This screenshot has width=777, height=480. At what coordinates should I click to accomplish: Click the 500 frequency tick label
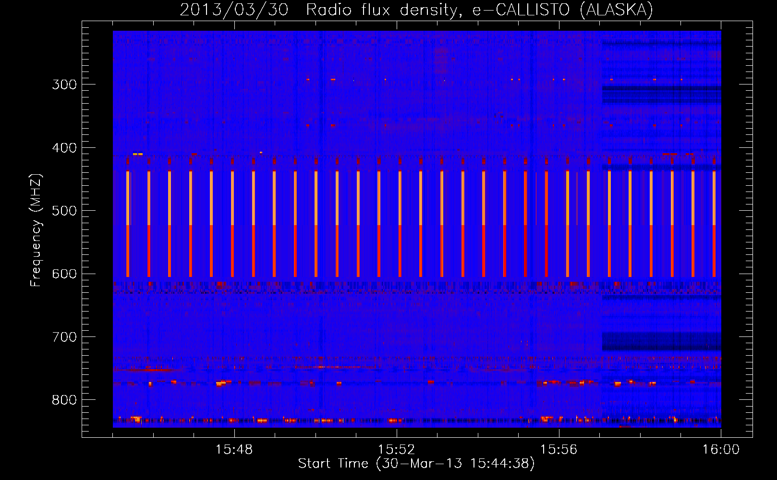64,211
